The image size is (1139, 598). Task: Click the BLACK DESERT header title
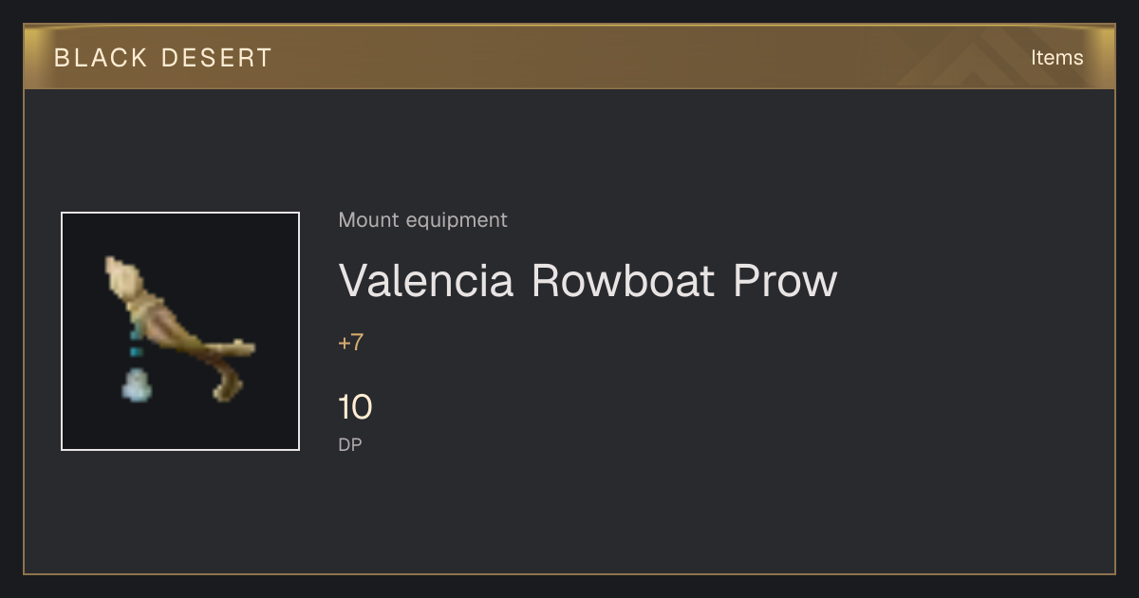coord(163,58)
